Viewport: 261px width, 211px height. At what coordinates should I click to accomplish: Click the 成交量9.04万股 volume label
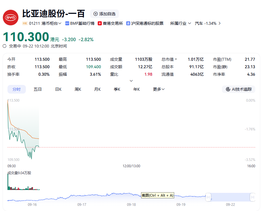coord(19,173)
